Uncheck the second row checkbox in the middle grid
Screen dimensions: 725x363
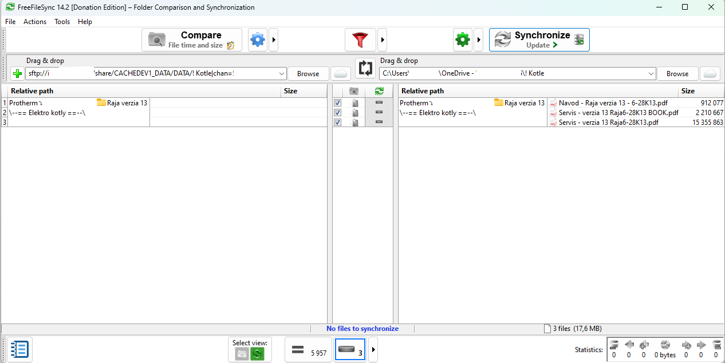(x=338, y=113)
